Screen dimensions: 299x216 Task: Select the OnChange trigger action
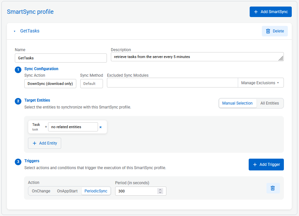tap(41, 191)
